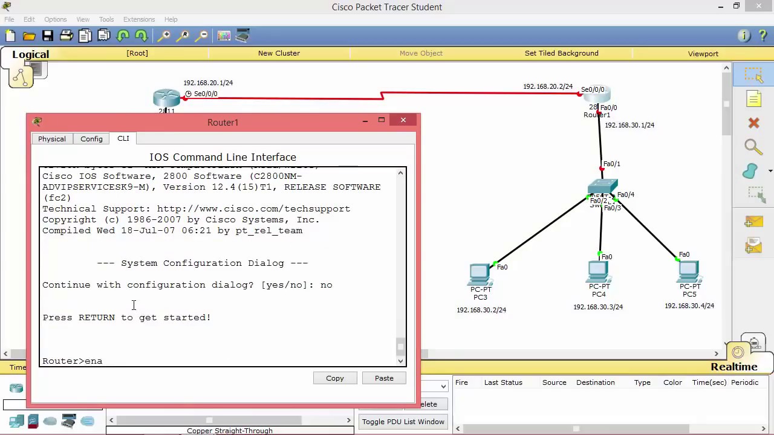Screen dimensions: 774x435
Task: Click the switch device in the topology
Action: pos(602,188)
